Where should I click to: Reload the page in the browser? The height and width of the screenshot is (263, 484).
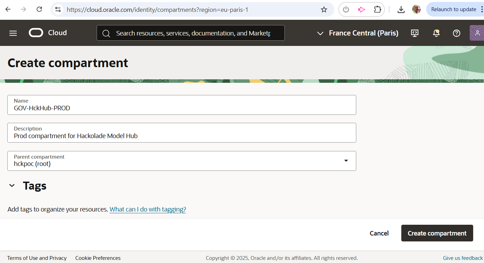tap(39, 9)
